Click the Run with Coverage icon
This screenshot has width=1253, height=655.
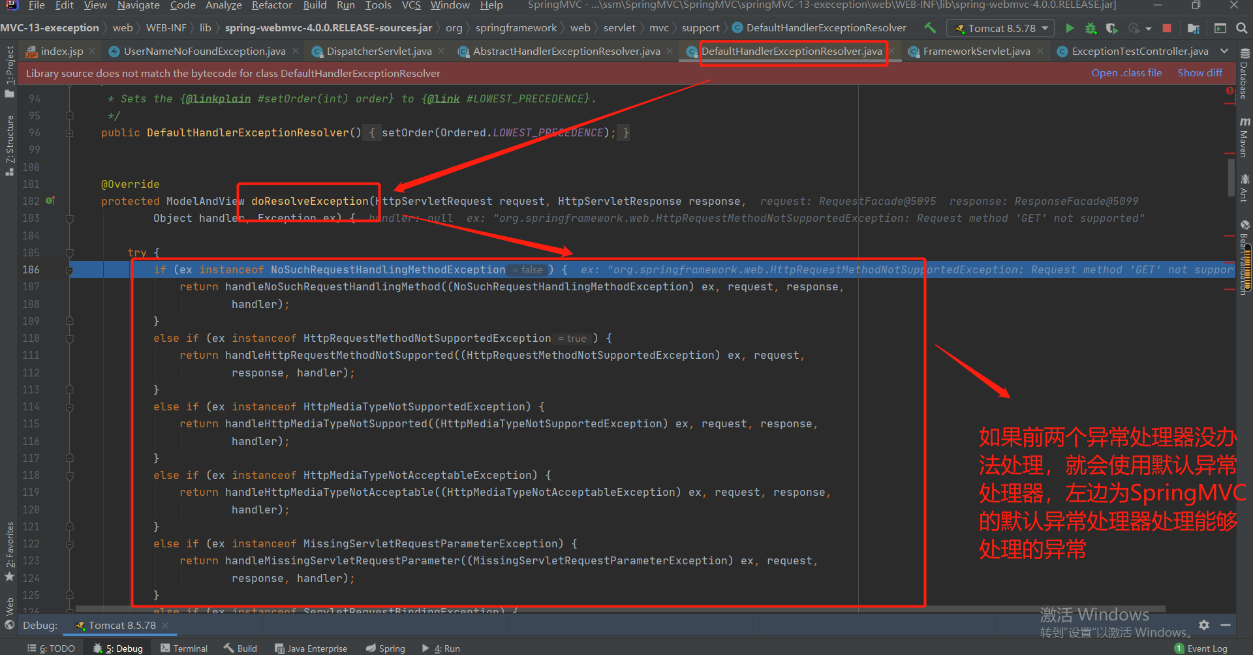[x=1112, y=28]
